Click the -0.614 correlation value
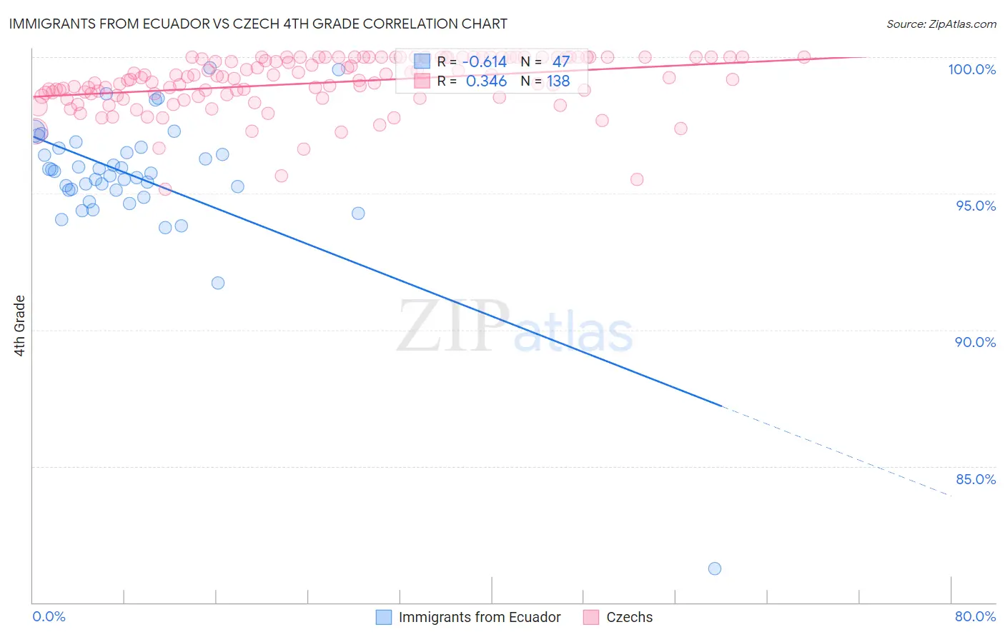This screenshot has height=637, width=1005. [484, 61]
